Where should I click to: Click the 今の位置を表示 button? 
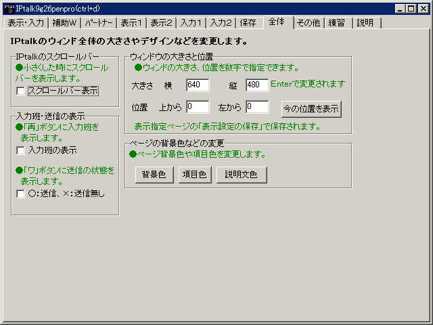[311, 109]
